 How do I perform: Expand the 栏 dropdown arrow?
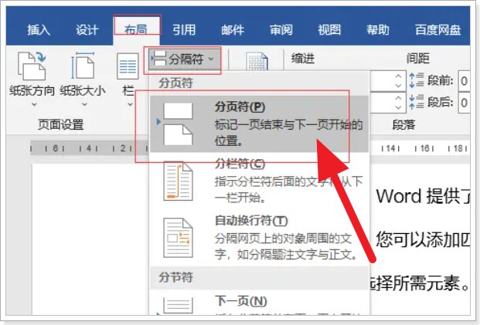tap(130, 104)
